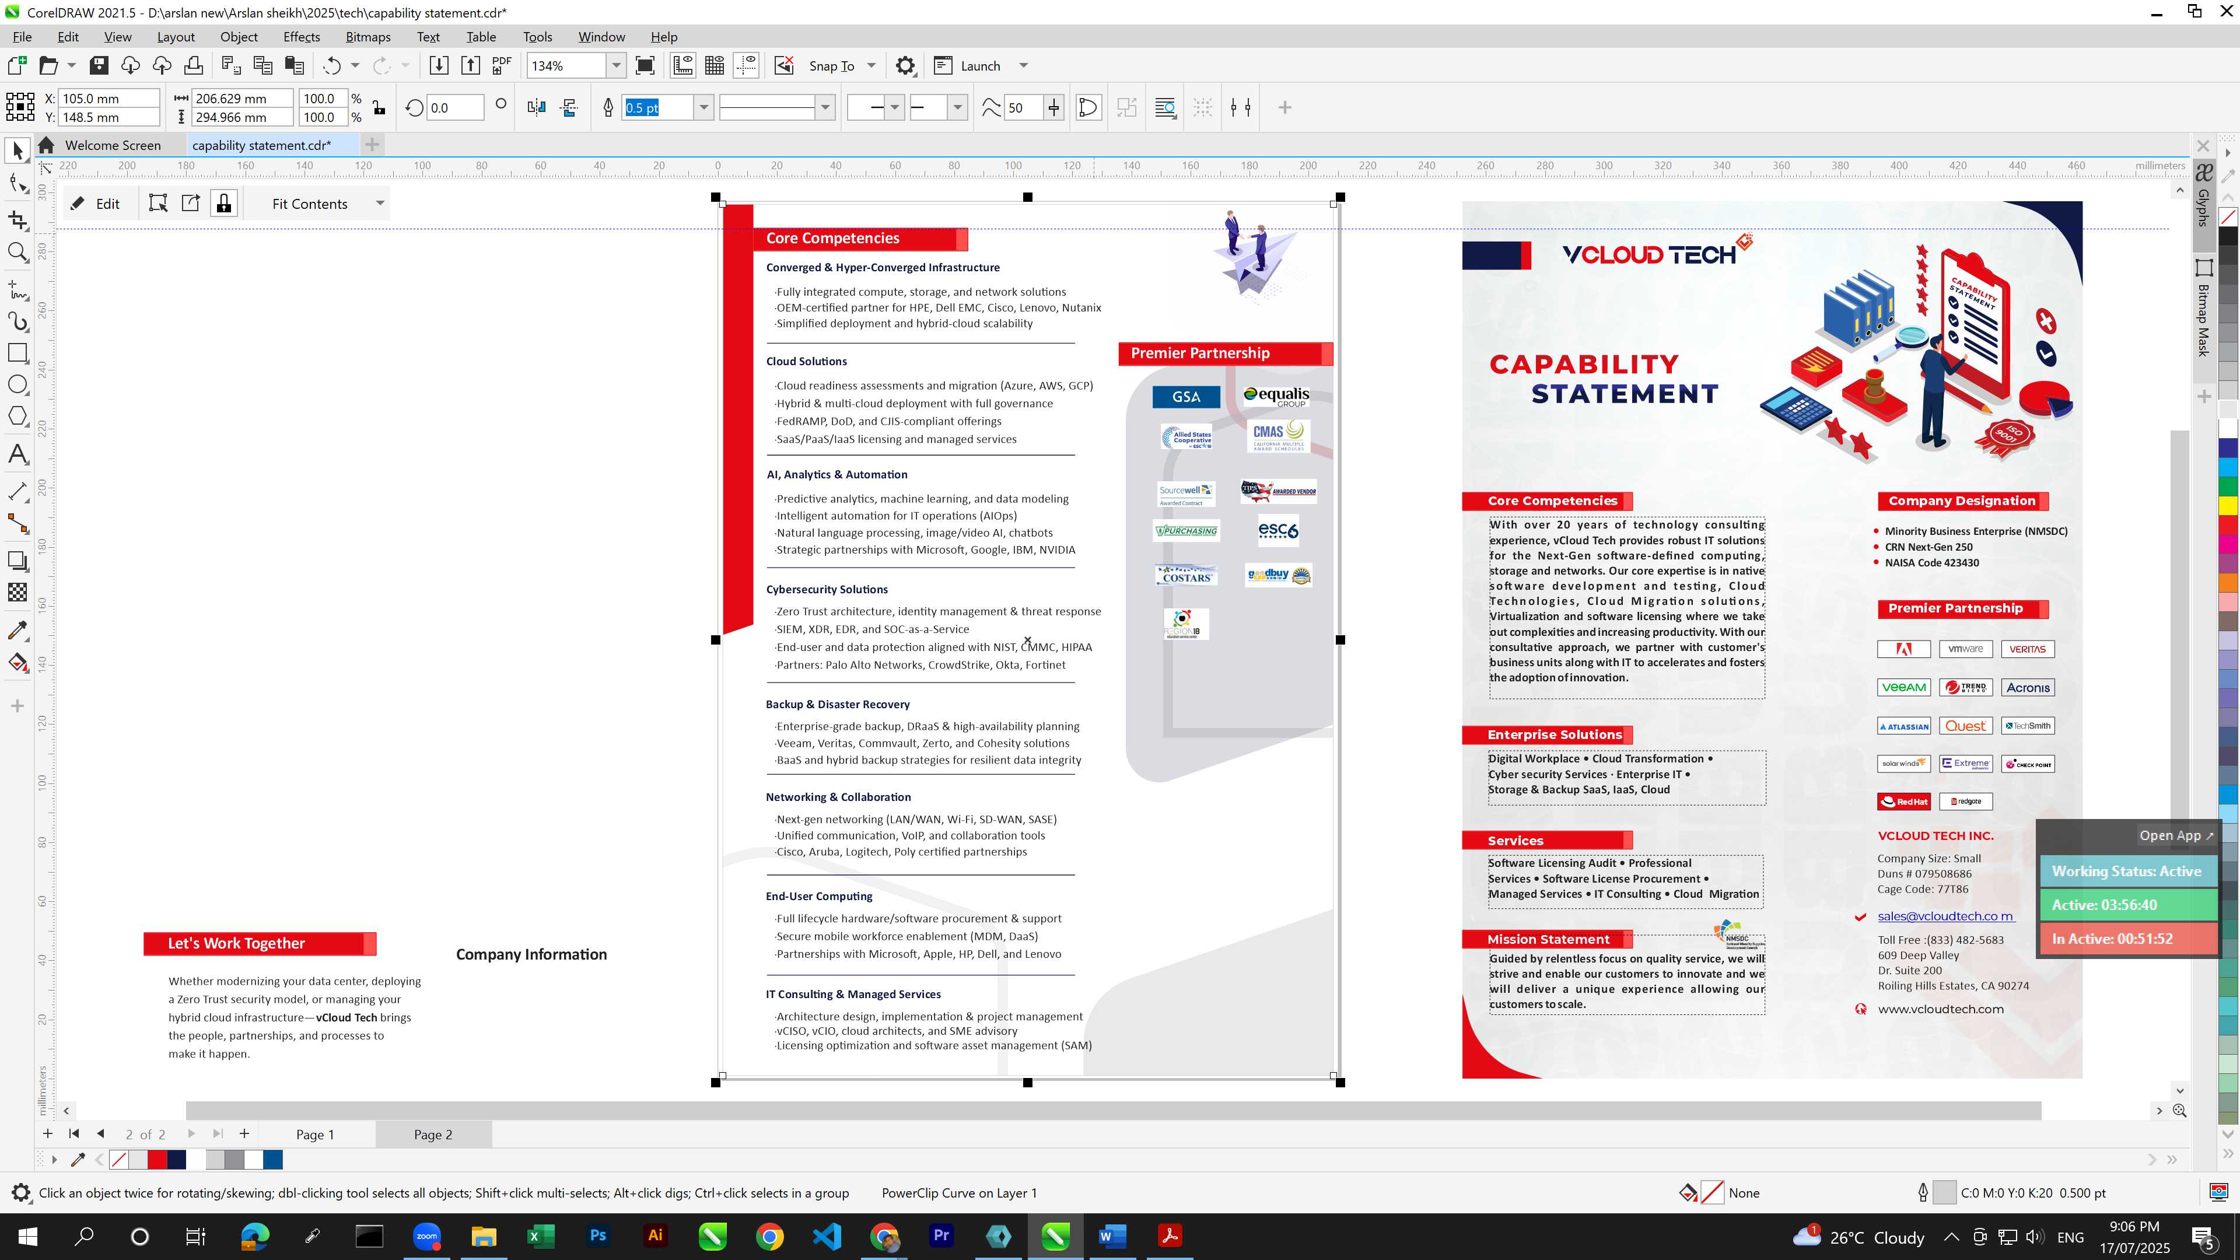Open outline width dropdown
2240x1260 pixels.
point(703,108)
